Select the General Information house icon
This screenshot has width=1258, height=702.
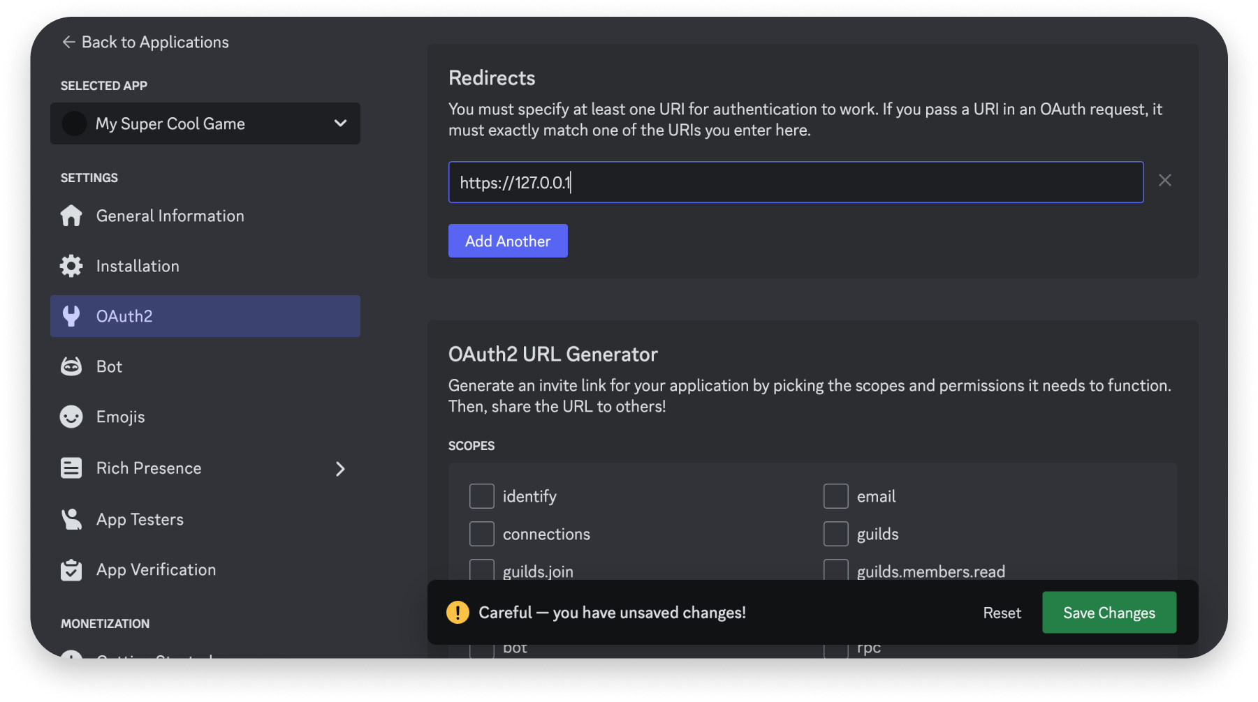click(71, 216)
